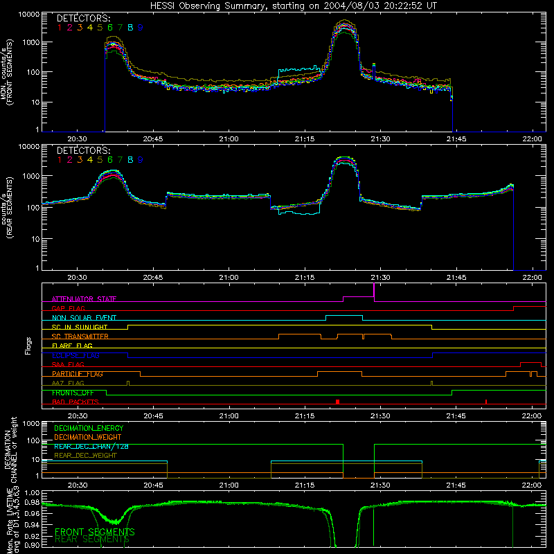Select olive detector 5 in rear segments legend
This screenshot has width=554, height=554.
(100, 160)
